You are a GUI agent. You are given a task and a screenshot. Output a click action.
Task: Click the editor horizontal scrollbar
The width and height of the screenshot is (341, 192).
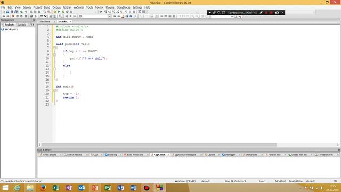159,145
